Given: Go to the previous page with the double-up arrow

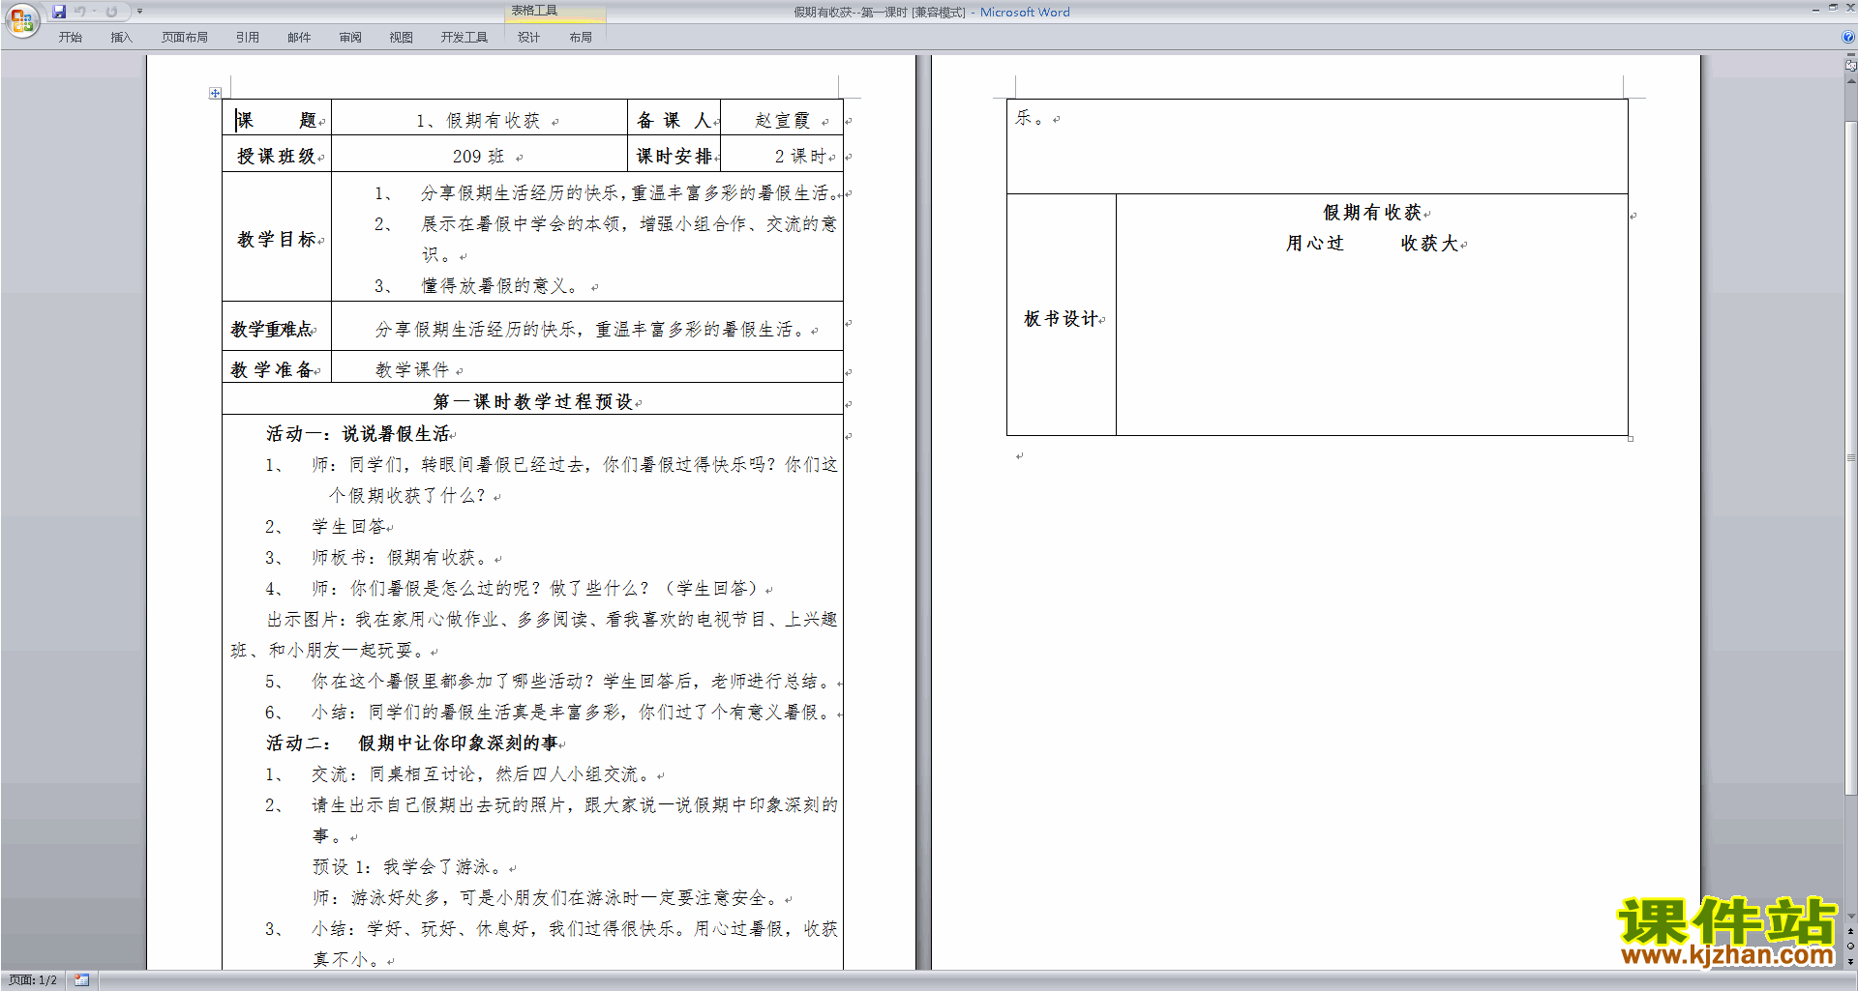Looking at the screenshot, I should coord(1850,932).
